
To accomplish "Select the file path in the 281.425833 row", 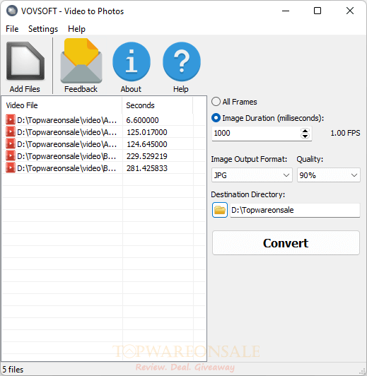I will pos(67,168).
